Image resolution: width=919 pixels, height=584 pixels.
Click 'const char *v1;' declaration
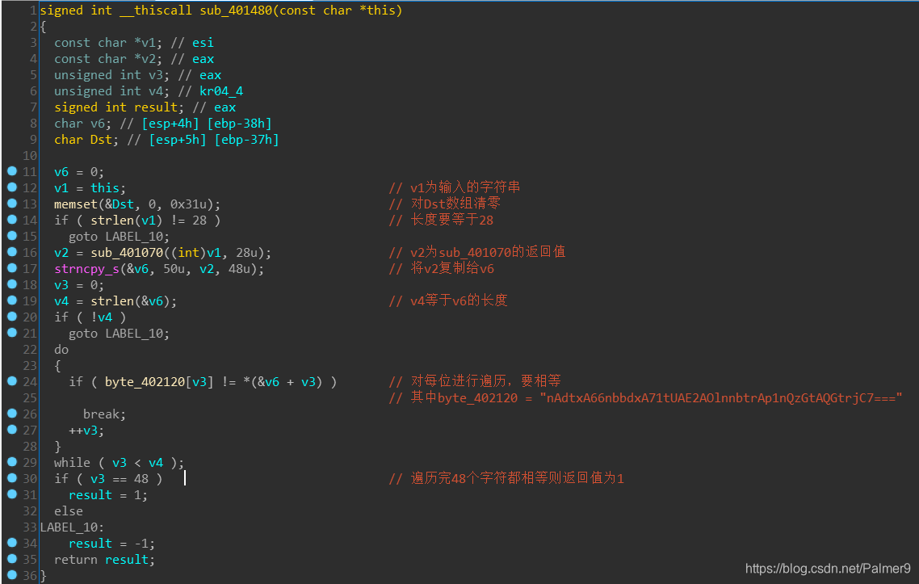pos(108,43)
